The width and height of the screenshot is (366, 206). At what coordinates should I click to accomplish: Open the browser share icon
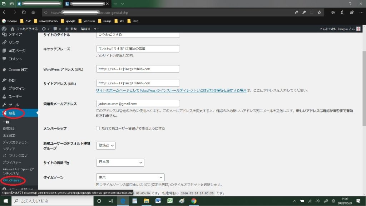click(x=352, y=12)
